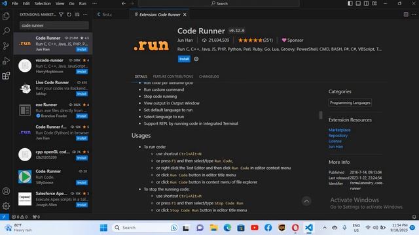419x235 pixels.
Task: Open the Manage gear in activity bar
Action: (x=6, y=206)
